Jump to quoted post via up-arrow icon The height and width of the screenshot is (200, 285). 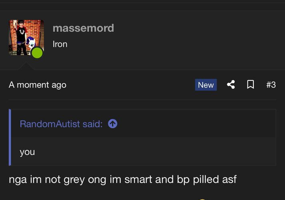(112, 124)
